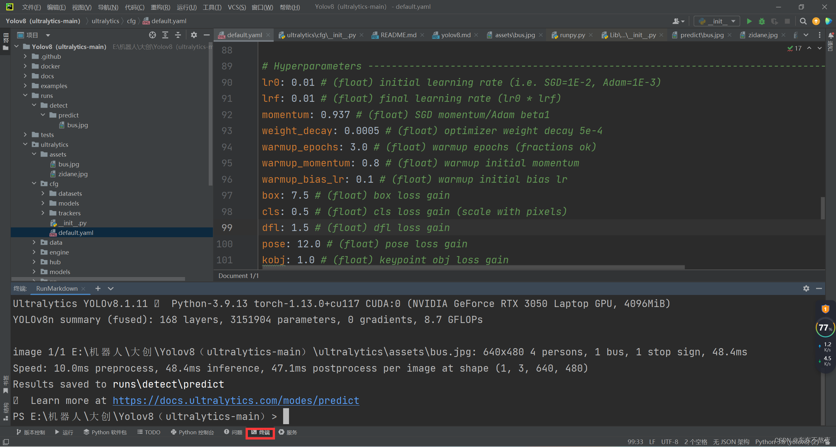Switch to runpy.py editor tab
This screenshot has width=836, height=447.
[572, 35]
